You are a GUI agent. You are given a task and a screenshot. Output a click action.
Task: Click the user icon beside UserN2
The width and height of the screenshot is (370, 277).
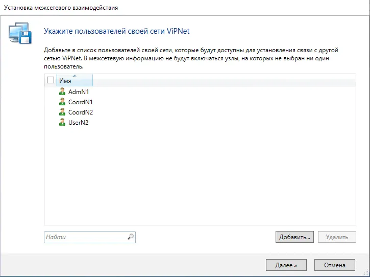tap(62, 123)
